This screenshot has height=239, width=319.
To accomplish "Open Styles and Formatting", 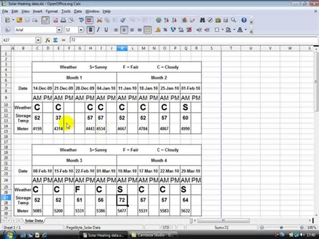I will pos(8,30).
